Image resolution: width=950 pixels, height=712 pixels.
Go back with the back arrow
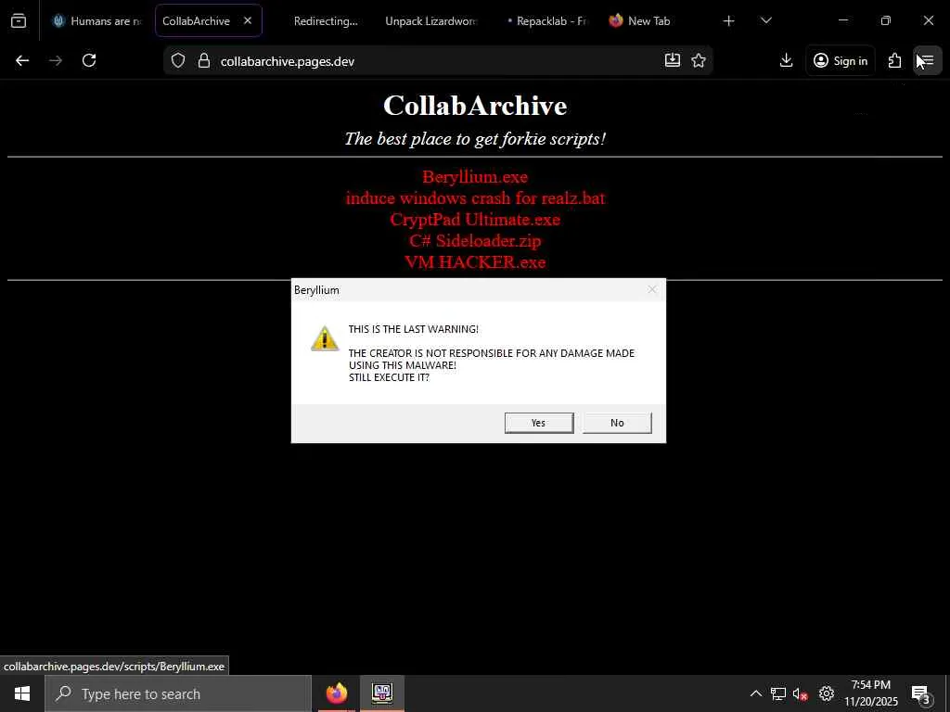click(22, 60)
